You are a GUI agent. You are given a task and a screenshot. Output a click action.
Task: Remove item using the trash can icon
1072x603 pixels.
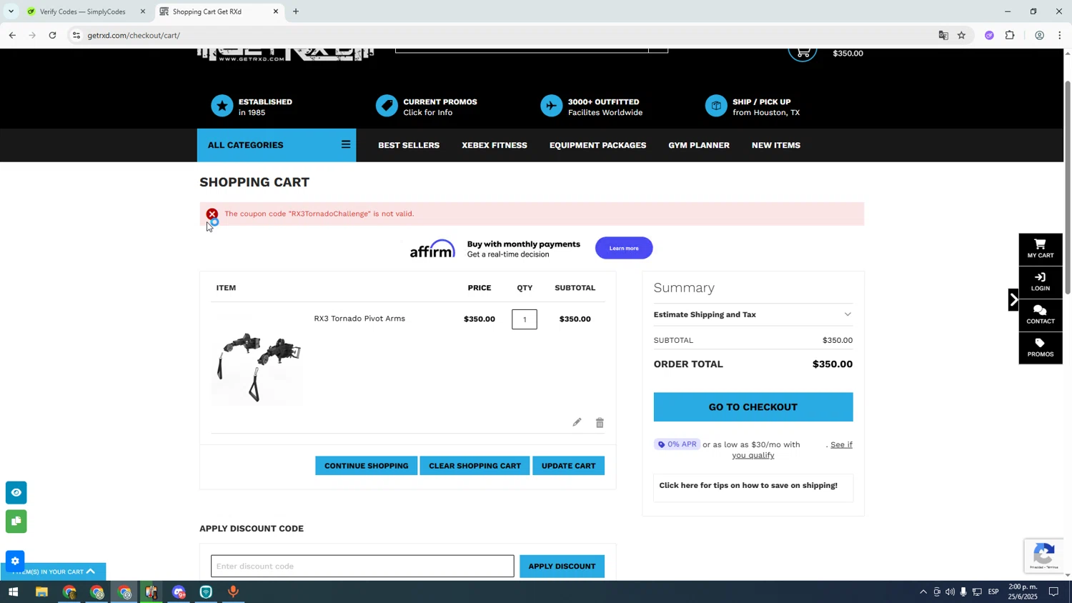coord(600,423)
